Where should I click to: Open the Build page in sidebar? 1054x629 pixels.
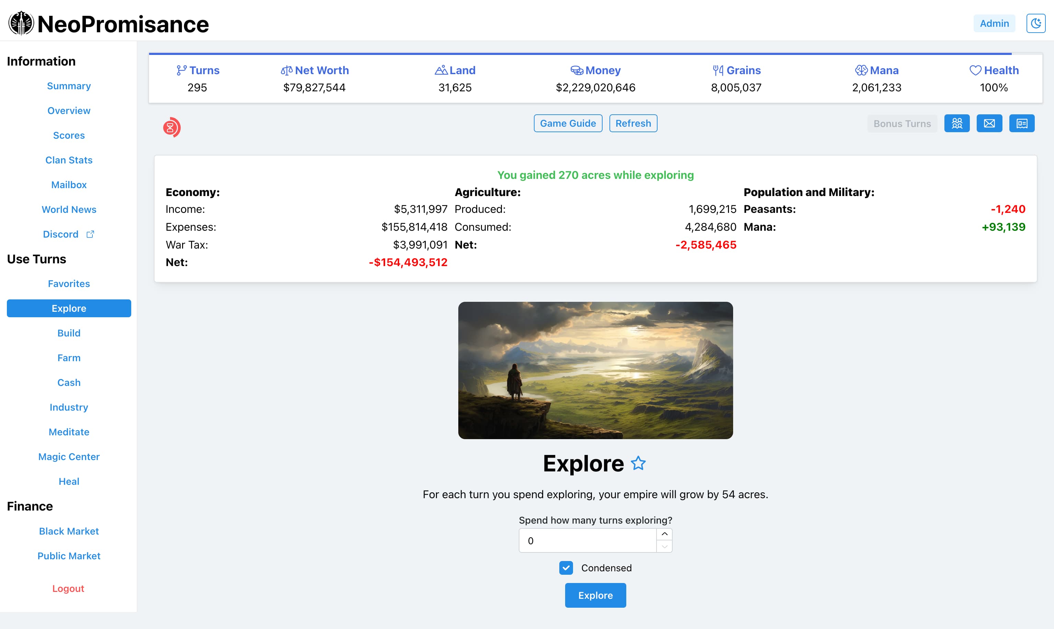(69, 333)
